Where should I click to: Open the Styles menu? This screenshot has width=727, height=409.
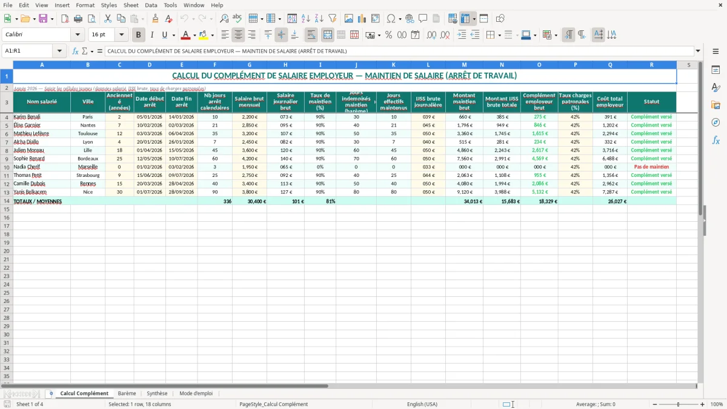[109, 5]
